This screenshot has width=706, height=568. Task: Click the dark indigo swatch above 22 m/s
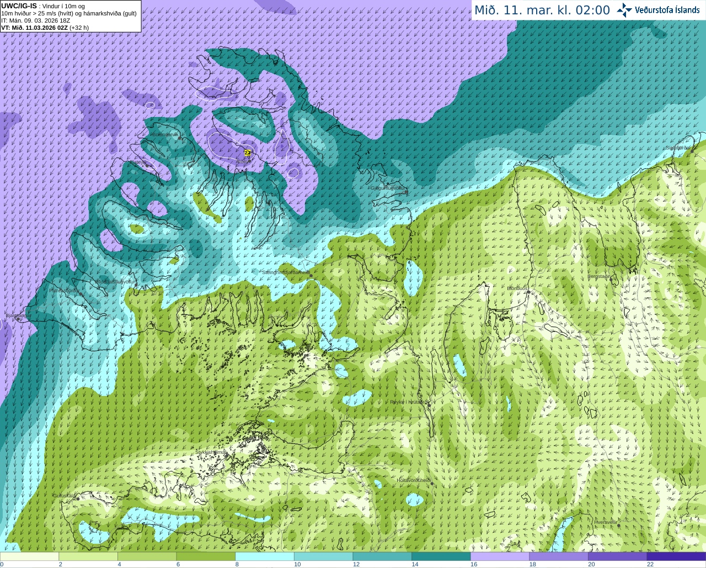(676, 556)
